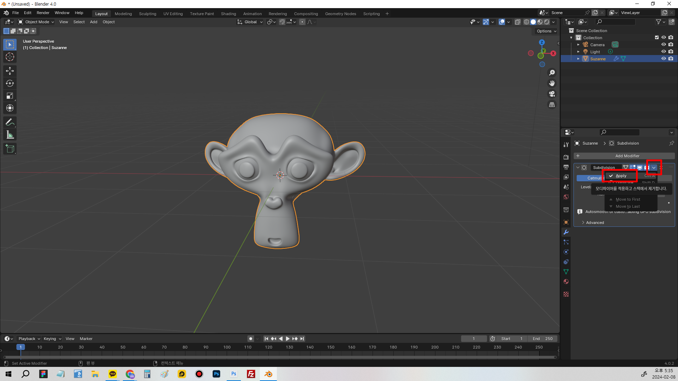Switch to the Geometry Nodes workspace
This screenshot has height=381, width=678.
tap(340, 14)
